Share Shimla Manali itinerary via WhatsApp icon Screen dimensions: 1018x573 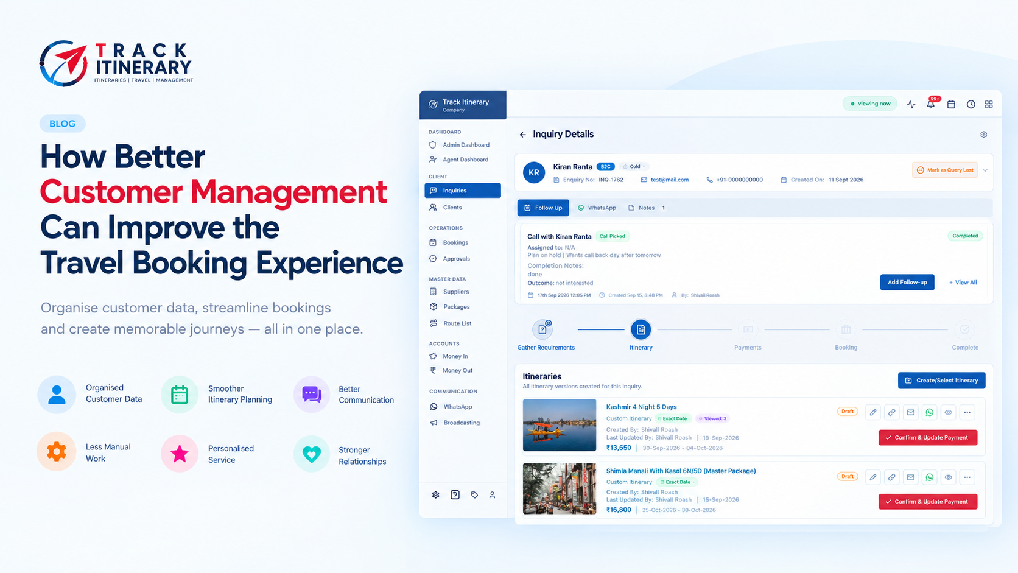pyautogui.click(x=930, y=477)
